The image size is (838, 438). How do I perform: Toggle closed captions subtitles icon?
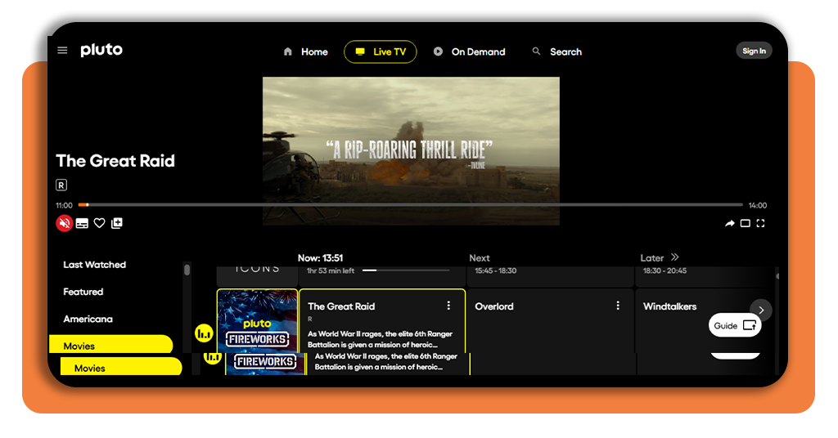click(82, 223)
